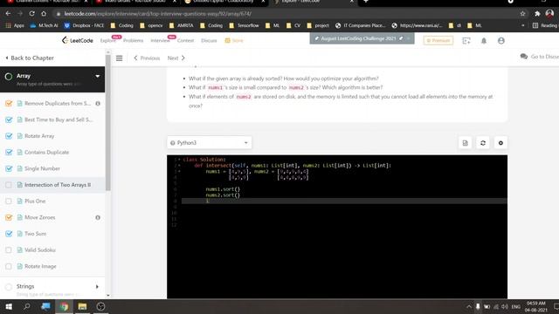Open the Interview nav item
Viewport: 559px width, 314px height.
160,41
